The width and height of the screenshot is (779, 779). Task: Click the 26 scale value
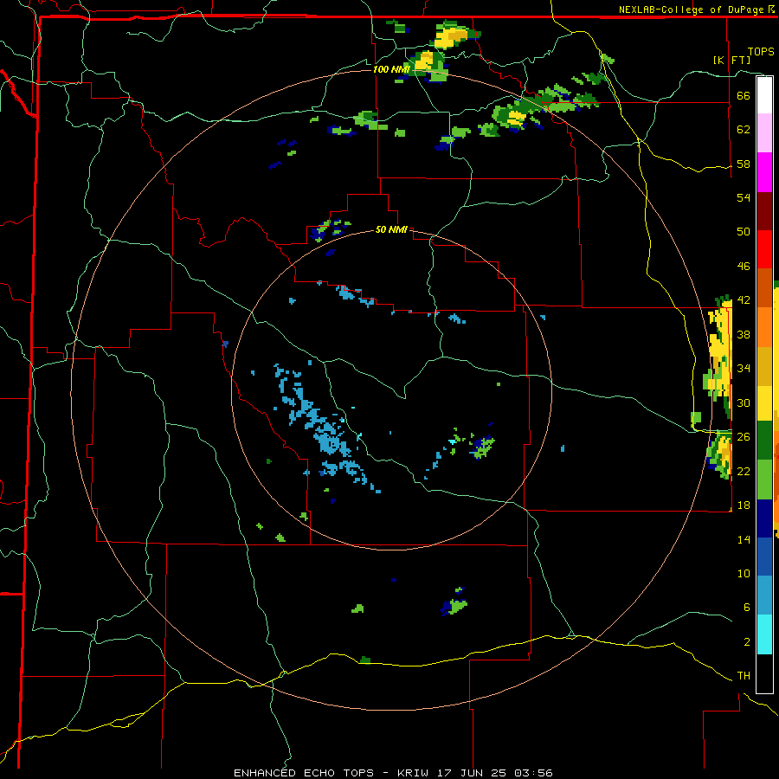point(744,437)
